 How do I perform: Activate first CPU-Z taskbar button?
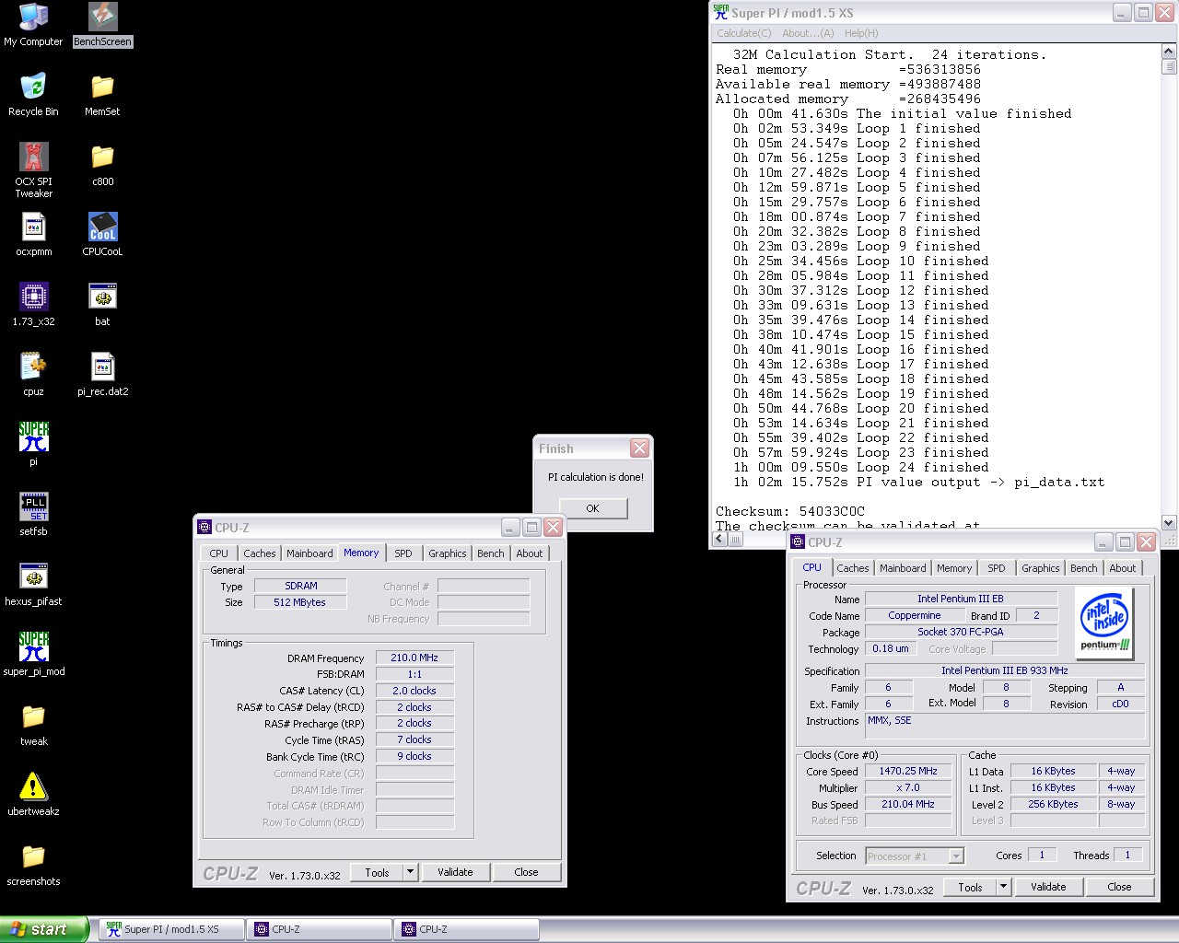[319, 929]
